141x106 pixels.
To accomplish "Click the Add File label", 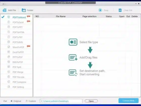I will (x=12, y=10).
